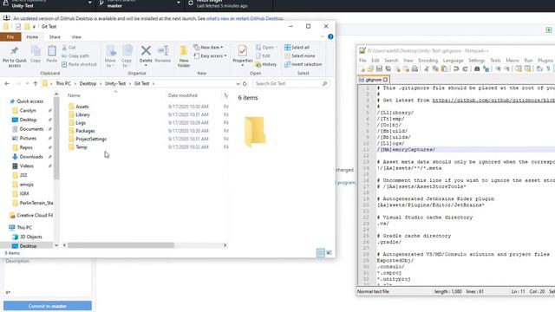Select the ProjectSettings folder
The height and width of the screenshot is (312, 555).
91,139
